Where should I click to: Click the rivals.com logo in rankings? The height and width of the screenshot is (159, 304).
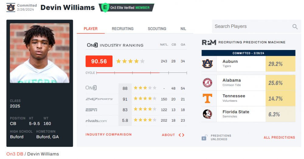click(x=96, y=121)
